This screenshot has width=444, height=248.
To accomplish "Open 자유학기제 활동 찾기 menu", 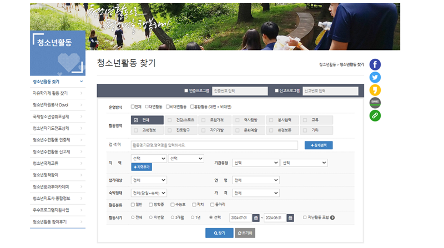I will coord(58,93).
